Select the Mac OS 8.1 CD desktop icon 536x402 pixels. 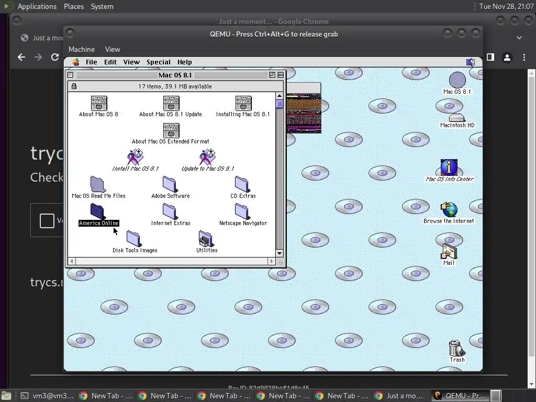pyautogui.click(x=457, y=80)
